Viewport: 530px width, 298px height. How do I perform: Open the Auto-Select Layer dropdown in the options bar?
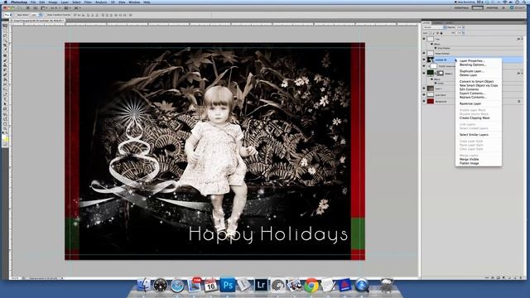pos(36,15)
